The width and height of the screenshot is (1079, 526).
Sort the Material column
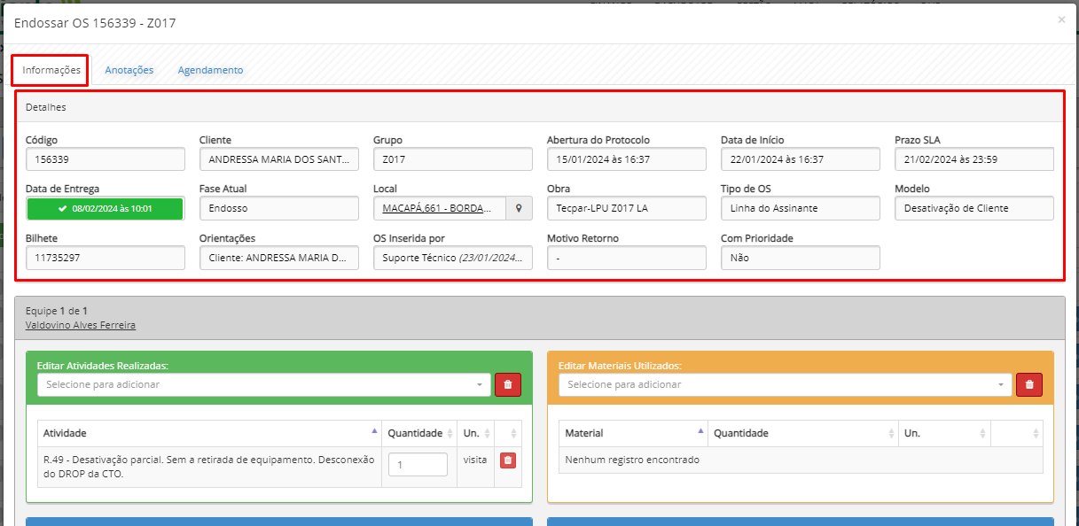coord(633,433)
